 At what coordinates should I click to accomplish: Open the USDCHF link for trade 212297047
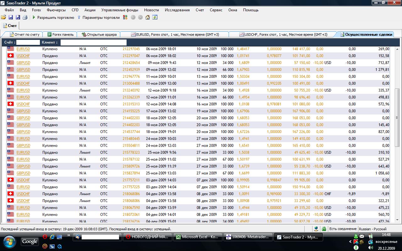pos(23,56)
